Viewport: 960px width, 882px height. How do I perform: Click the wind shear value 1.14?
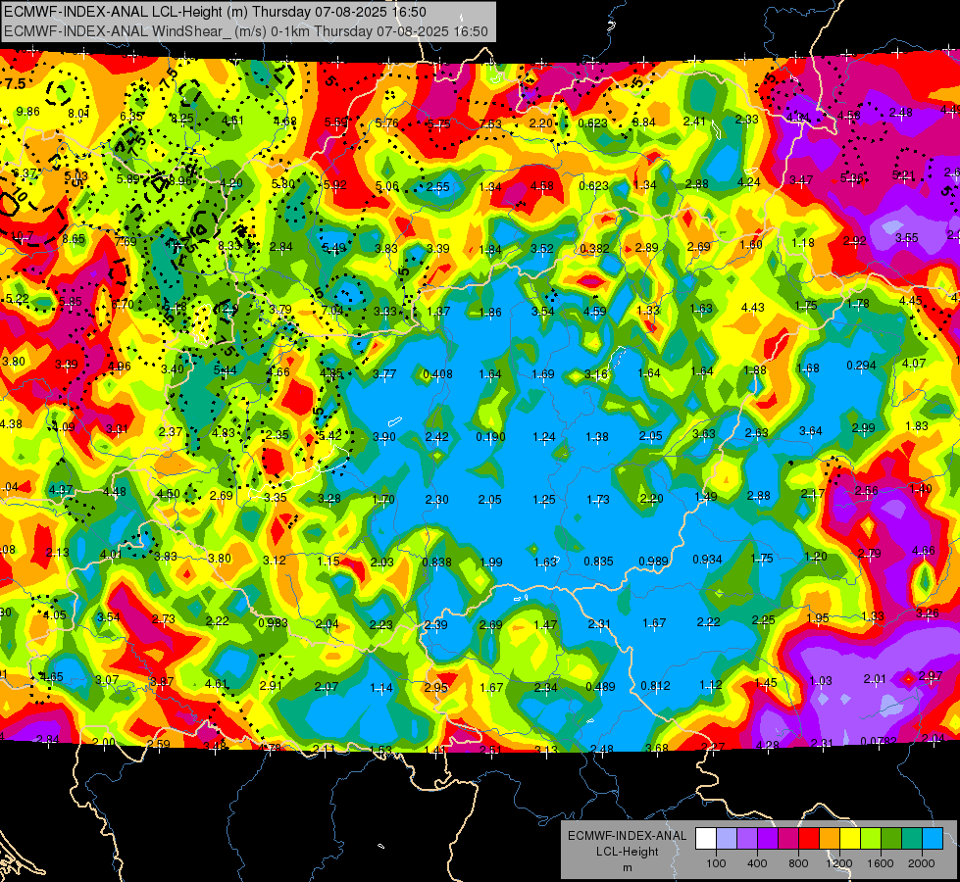pyautogui.click(x=381, y=687)
